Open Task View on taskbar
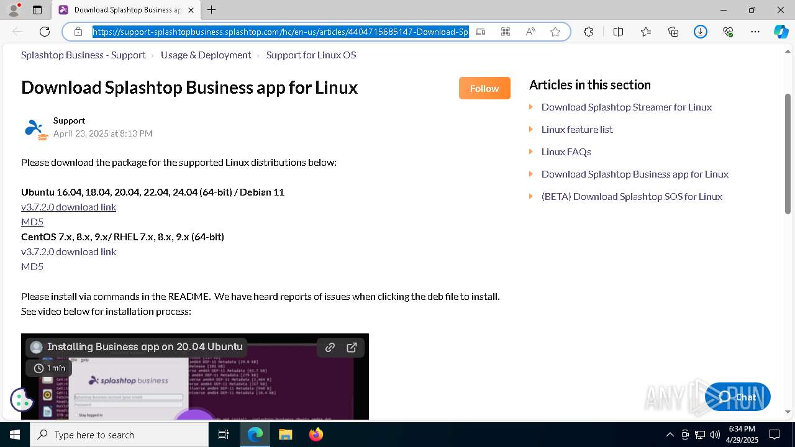This screenshot has height=447, width=795. click(224, 435)
